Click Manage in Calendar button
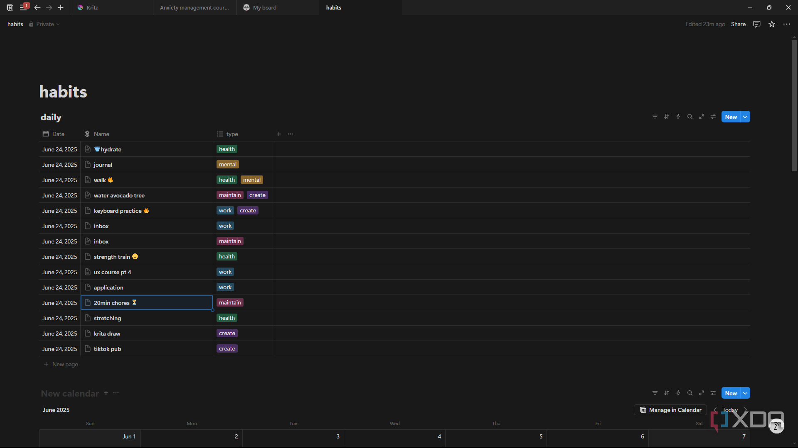Screen dimensions: 798x448 pyautogui.click(x=670, y=410)
